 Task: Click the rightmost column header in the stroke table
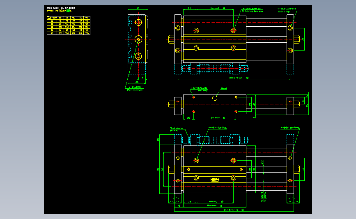tap(87, 18)
